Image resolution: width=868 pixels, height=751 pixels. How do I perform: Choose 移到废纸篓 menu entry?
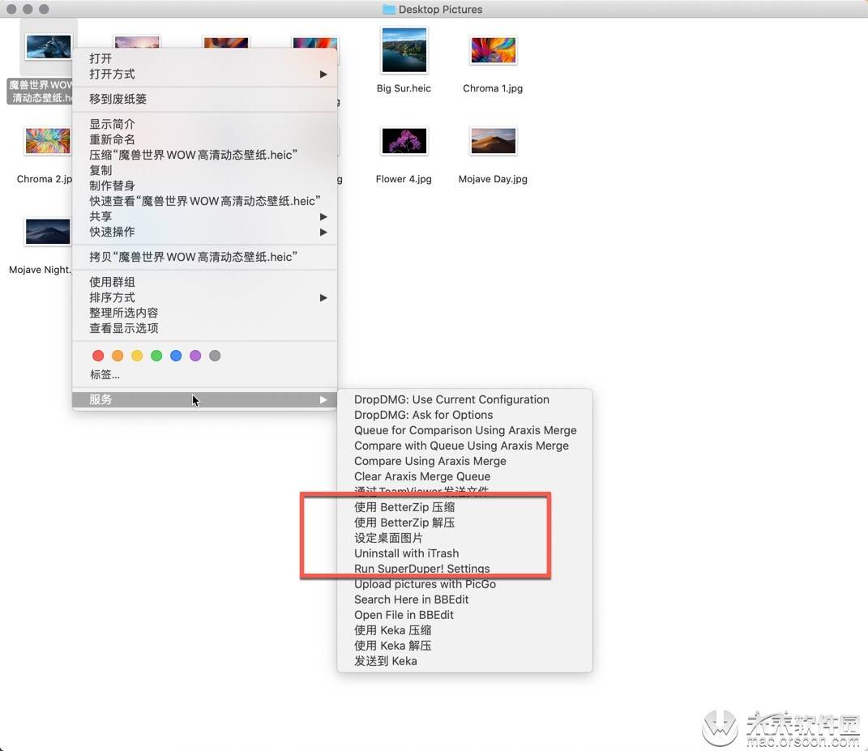tap(205, 99)
